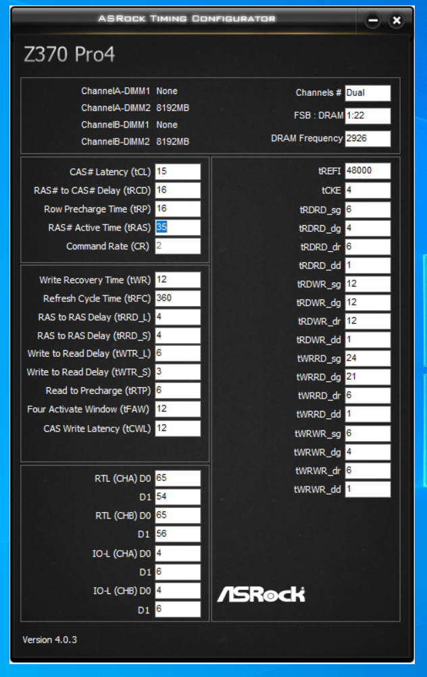427x677 pixels.
Task: Click the ASRock Timing Configurator title bar text
Action: click(x=186, y=18)
